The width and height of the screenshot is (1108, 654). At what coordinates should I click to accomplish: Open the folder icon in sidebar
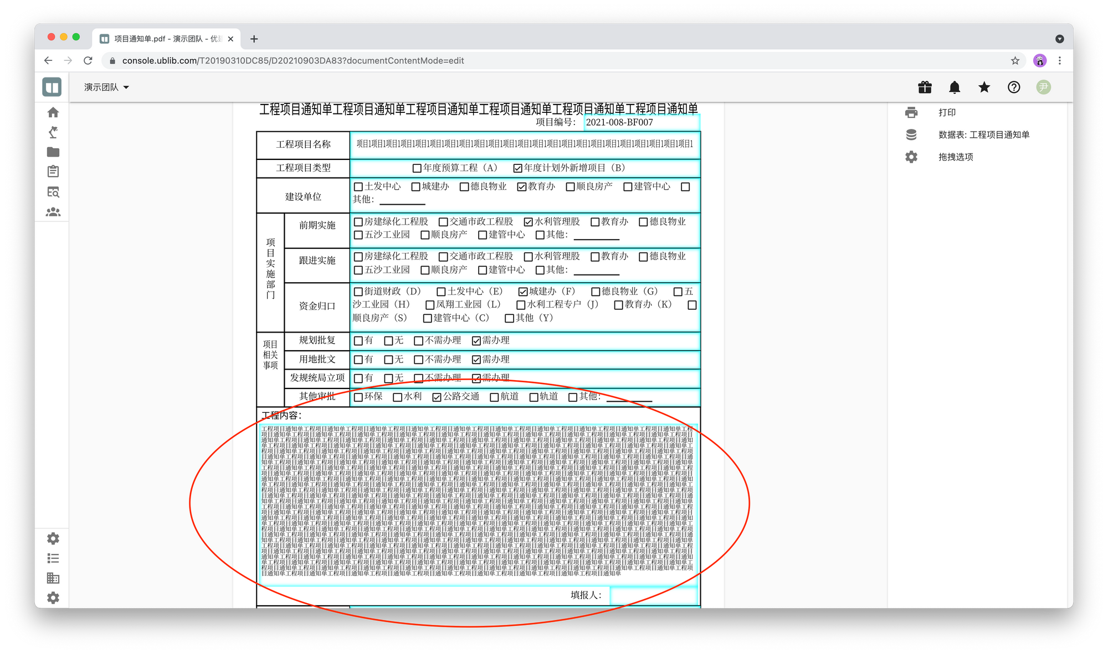pyautogui.click(x=53, y=152)
